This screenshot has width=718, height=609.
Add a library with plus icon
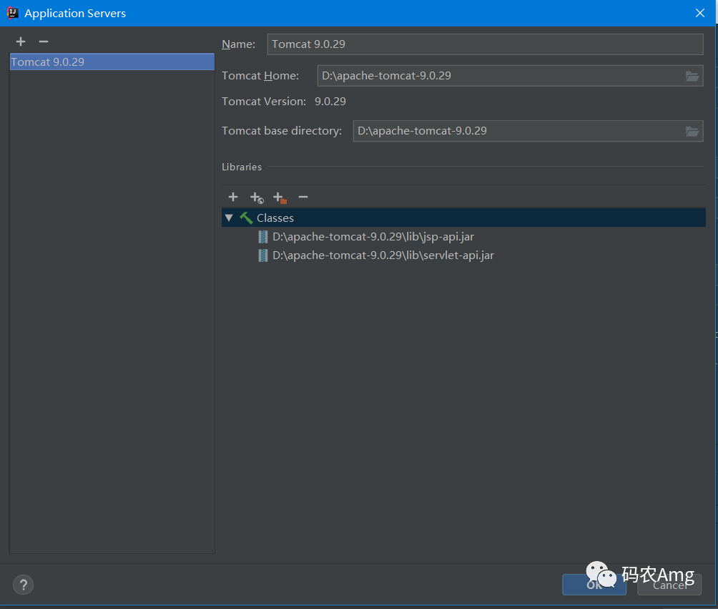pyautogui.click(x=233, y=197)
